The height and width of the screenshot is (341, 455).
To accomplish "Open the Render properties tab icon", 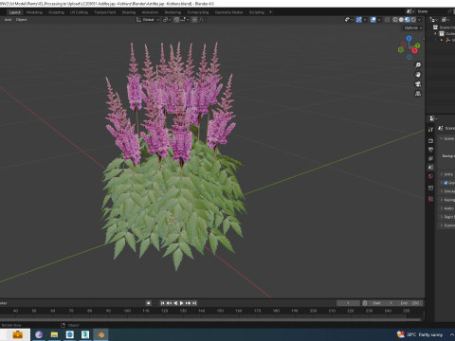I will coord(430,140).
